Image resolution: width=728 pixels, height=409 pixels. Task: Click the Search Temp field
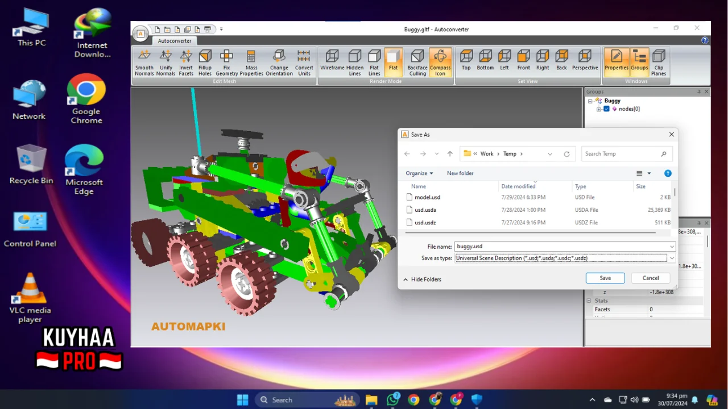click(627, 154)
